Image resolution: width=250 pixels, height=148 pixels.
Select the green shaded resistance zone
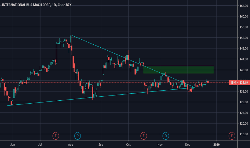[178, 69]
